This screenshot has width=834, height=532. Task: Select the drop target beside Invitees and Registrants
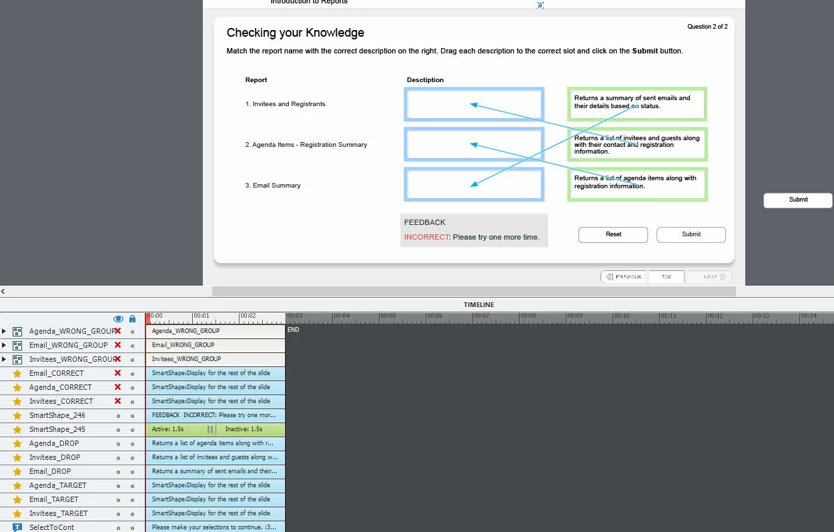point(474,104)
